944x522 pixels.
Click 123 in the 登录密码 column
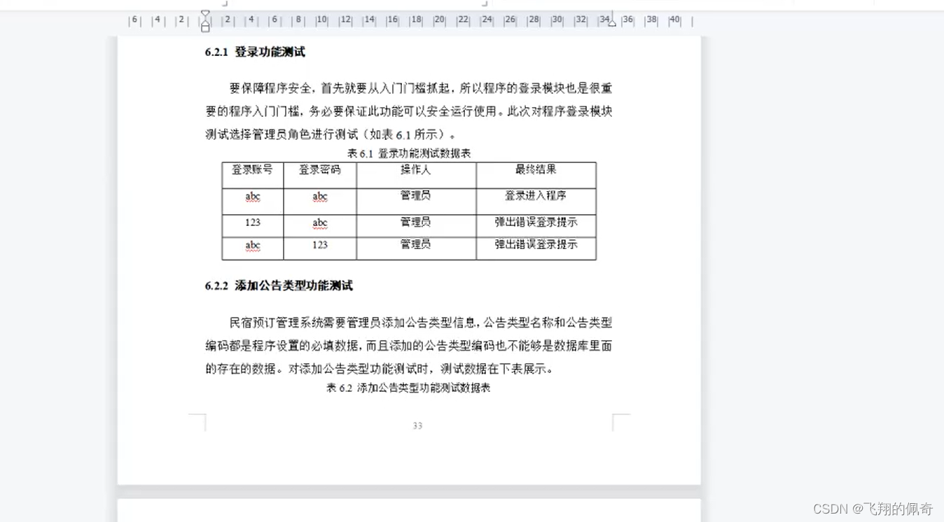click(319, 245)
